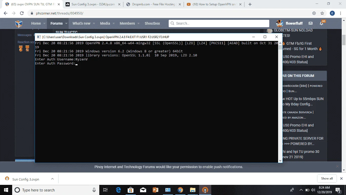The height and width of the screenshot is (195, 346).
Task: Click the Cortana microphone icon
Action: pos(94,190)
